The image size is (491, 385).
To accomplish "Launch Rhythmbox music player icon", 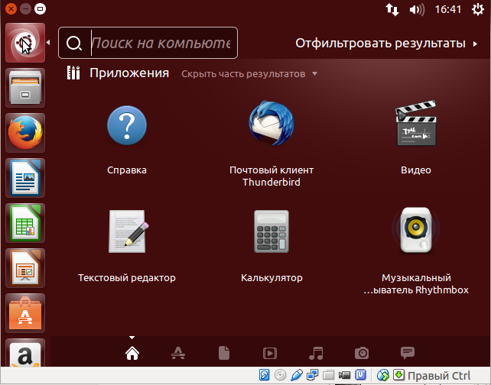I will [x=416, y=230].
